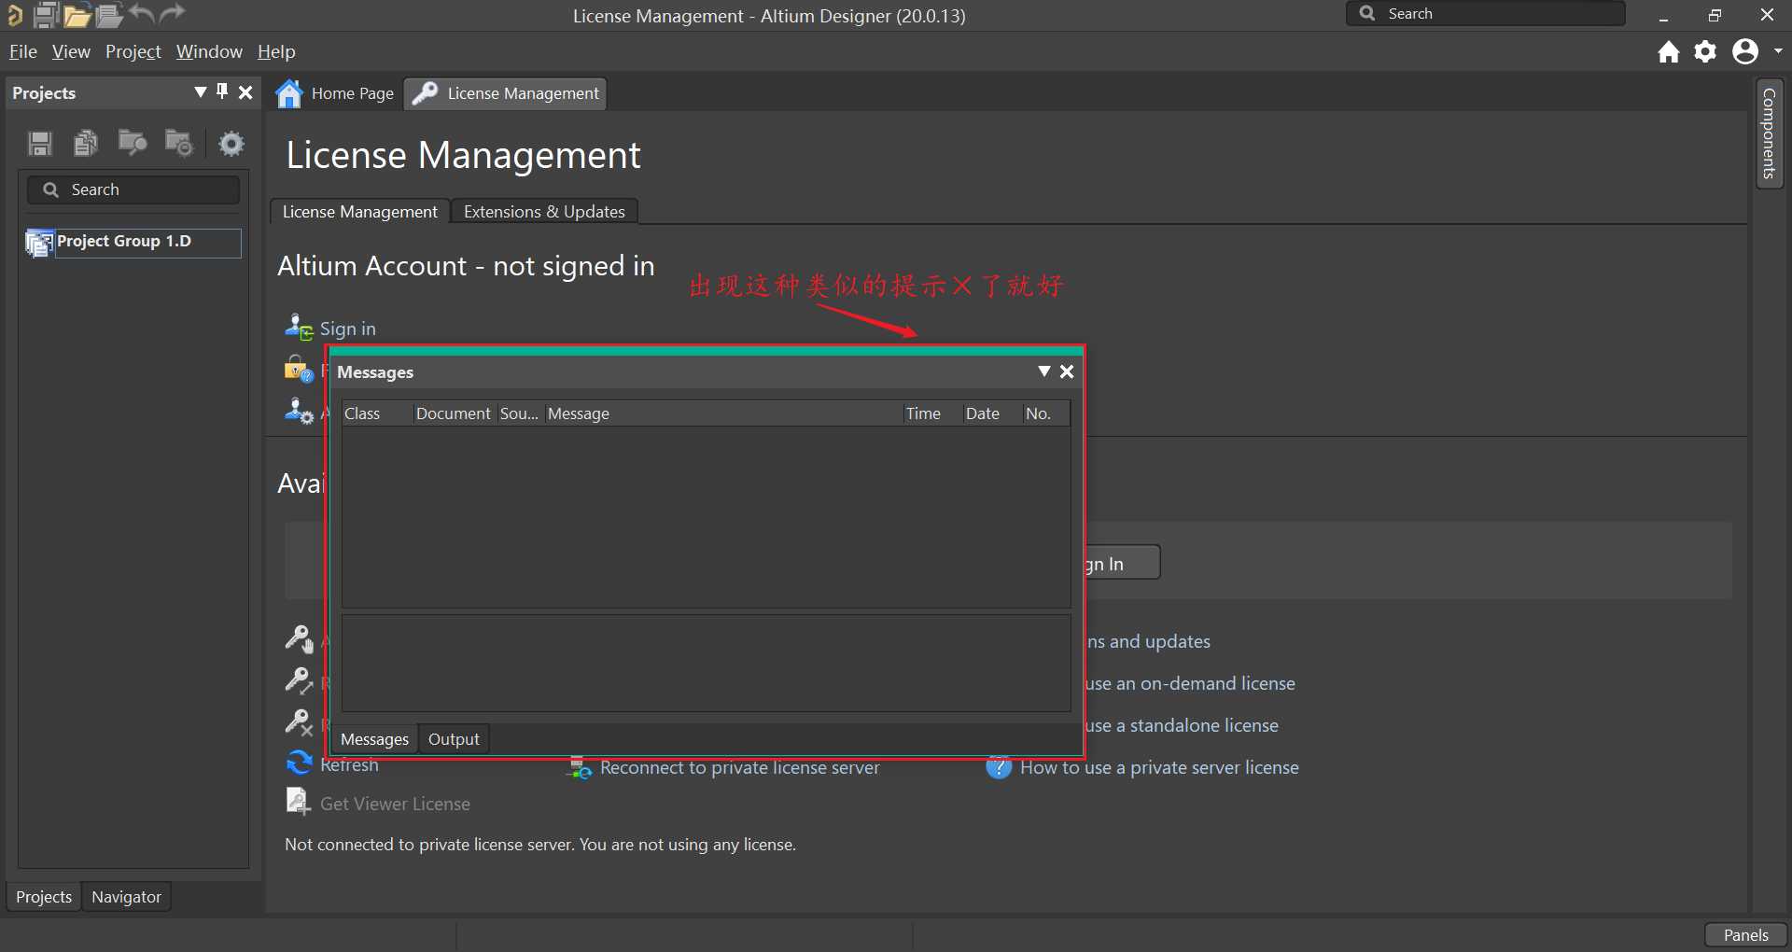Click the Projects panel search field

click(133, 189)
